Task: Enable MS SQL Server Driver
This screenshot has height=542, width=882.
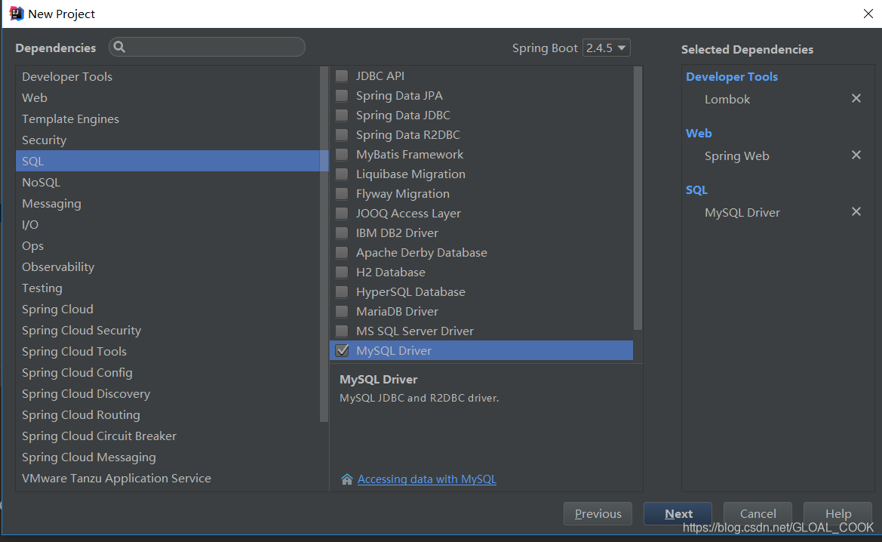Action: pos(342,331)
